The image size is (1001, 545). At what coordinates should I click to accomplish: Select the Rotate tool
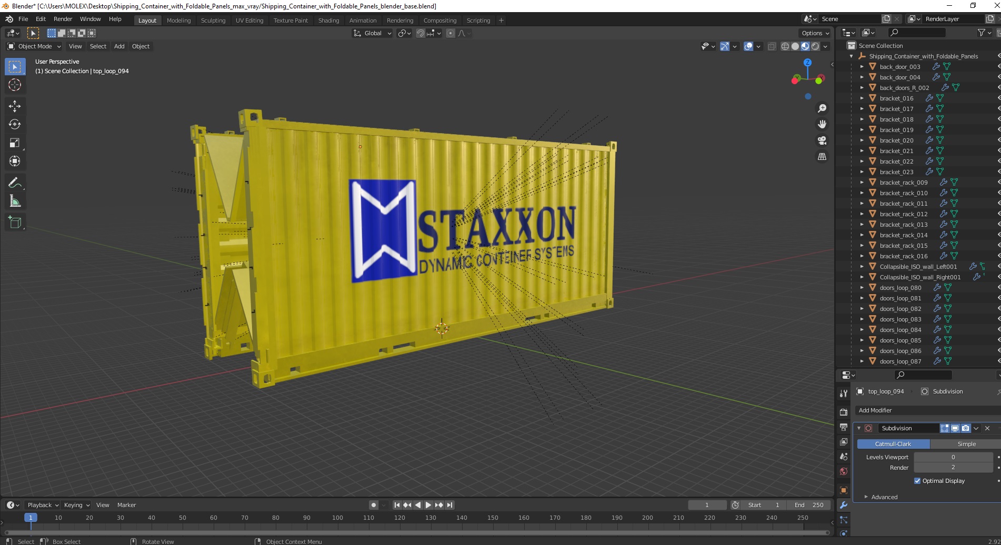(x=15, y=125)
